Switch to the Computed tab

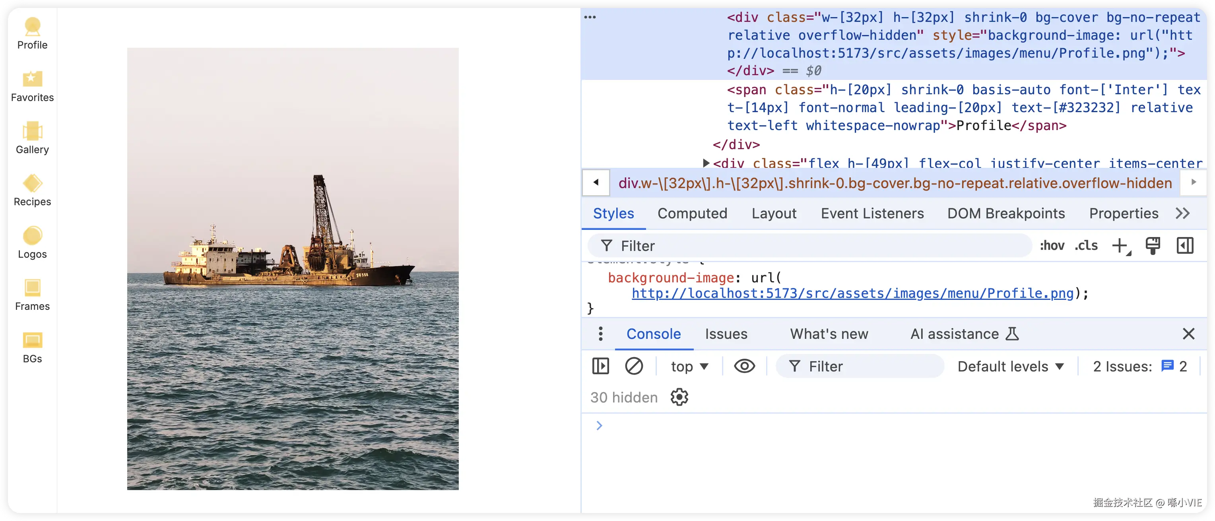[692, 213]
